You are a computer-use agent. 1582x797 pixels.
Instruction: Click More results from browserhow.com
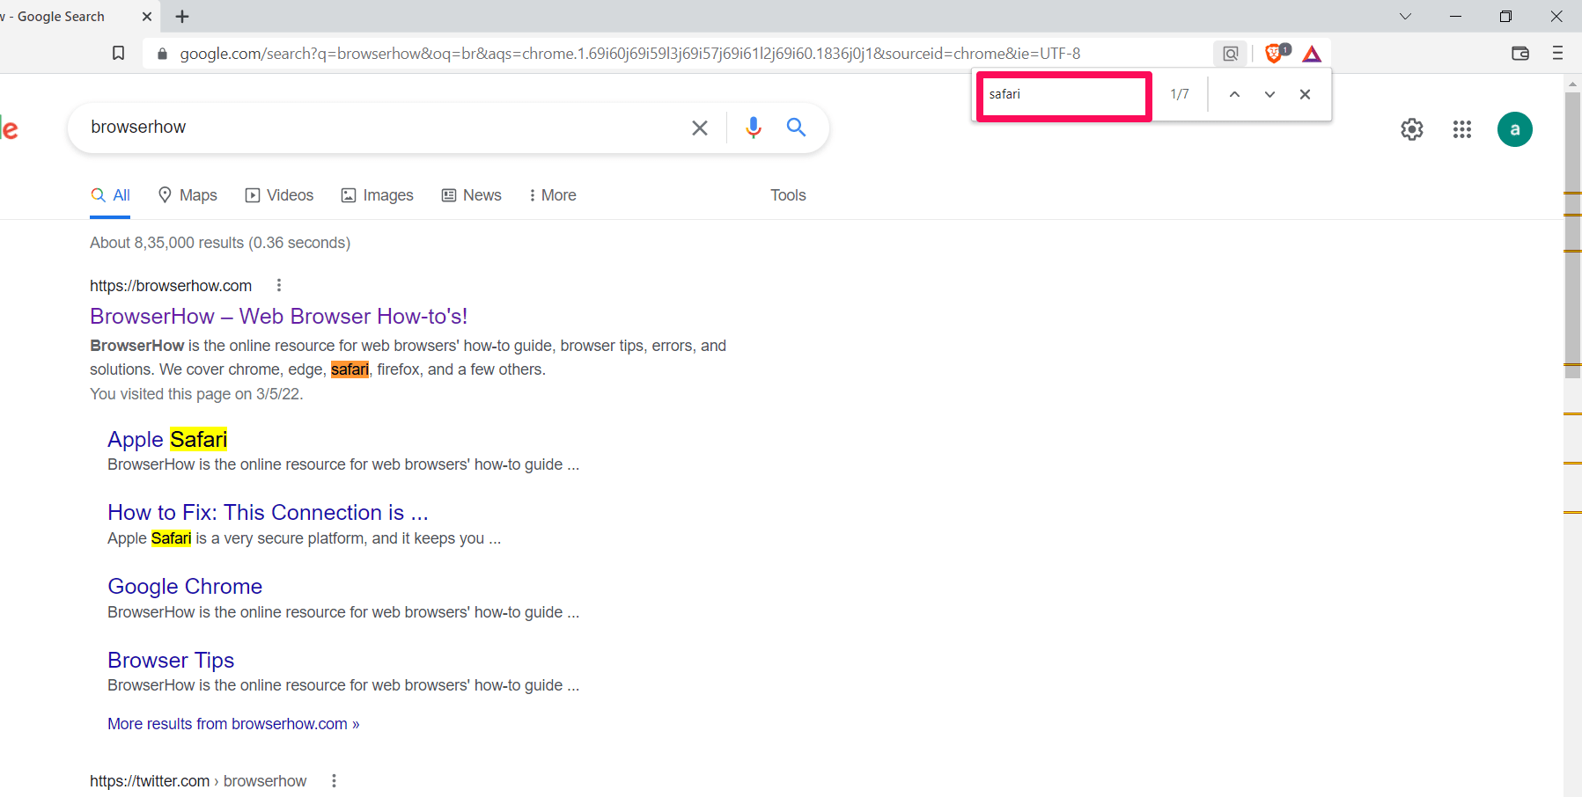pos(233,724)
